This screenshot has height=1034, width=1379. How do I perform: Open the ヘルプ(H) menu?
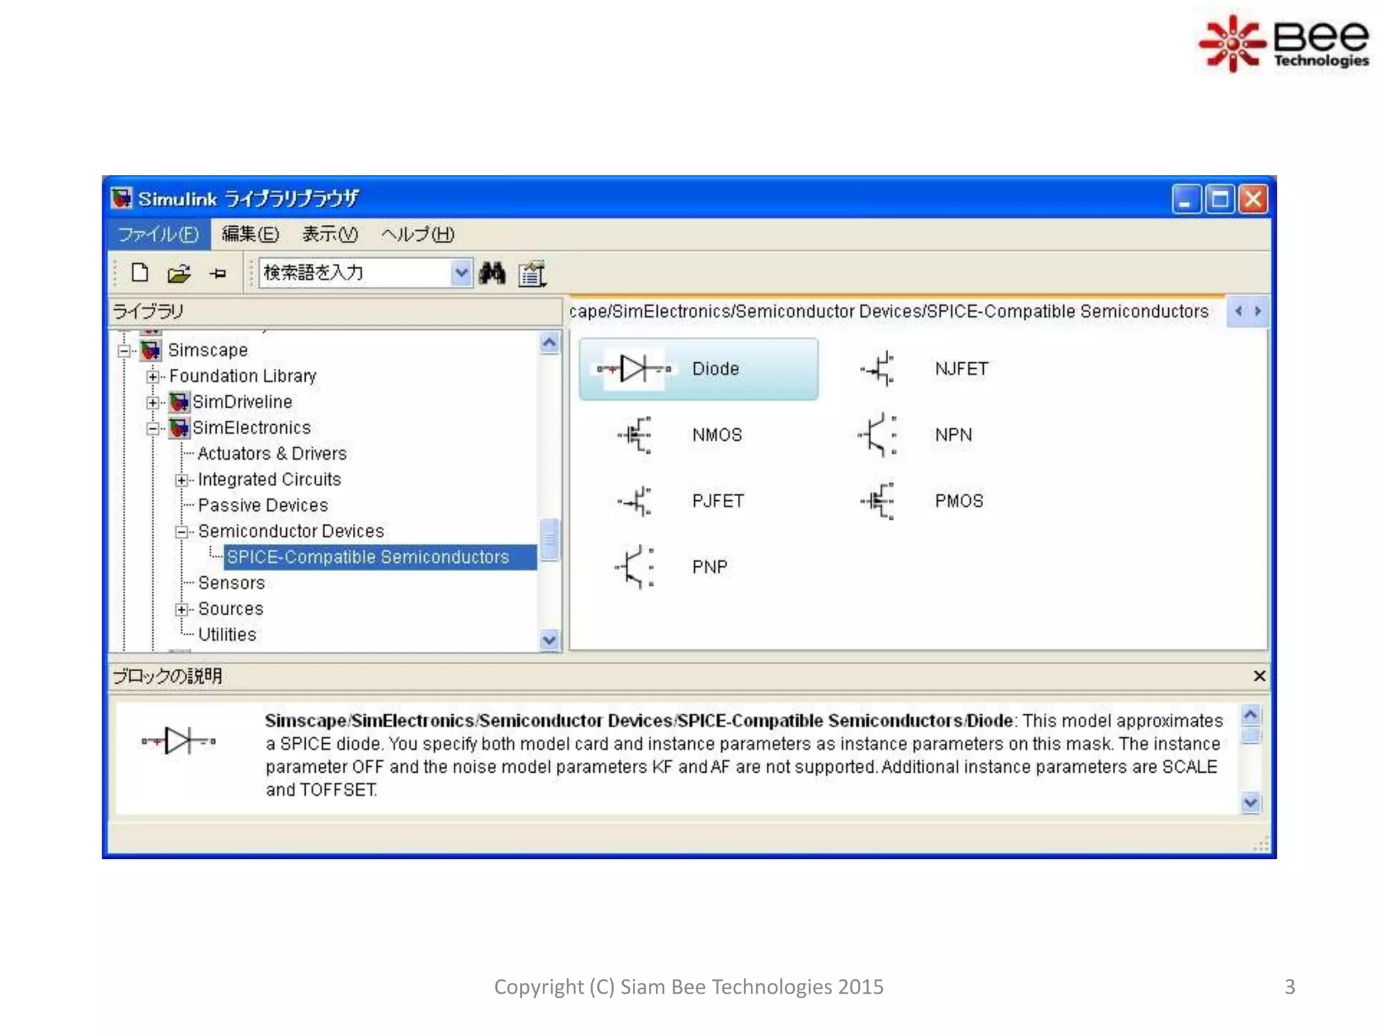[417, 234]
